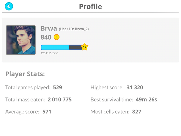This screenshot has width=181, height=136.
Task: Click the dark unfilled part of XP bar
Action: pyautogui.click(x=75, y=47)
